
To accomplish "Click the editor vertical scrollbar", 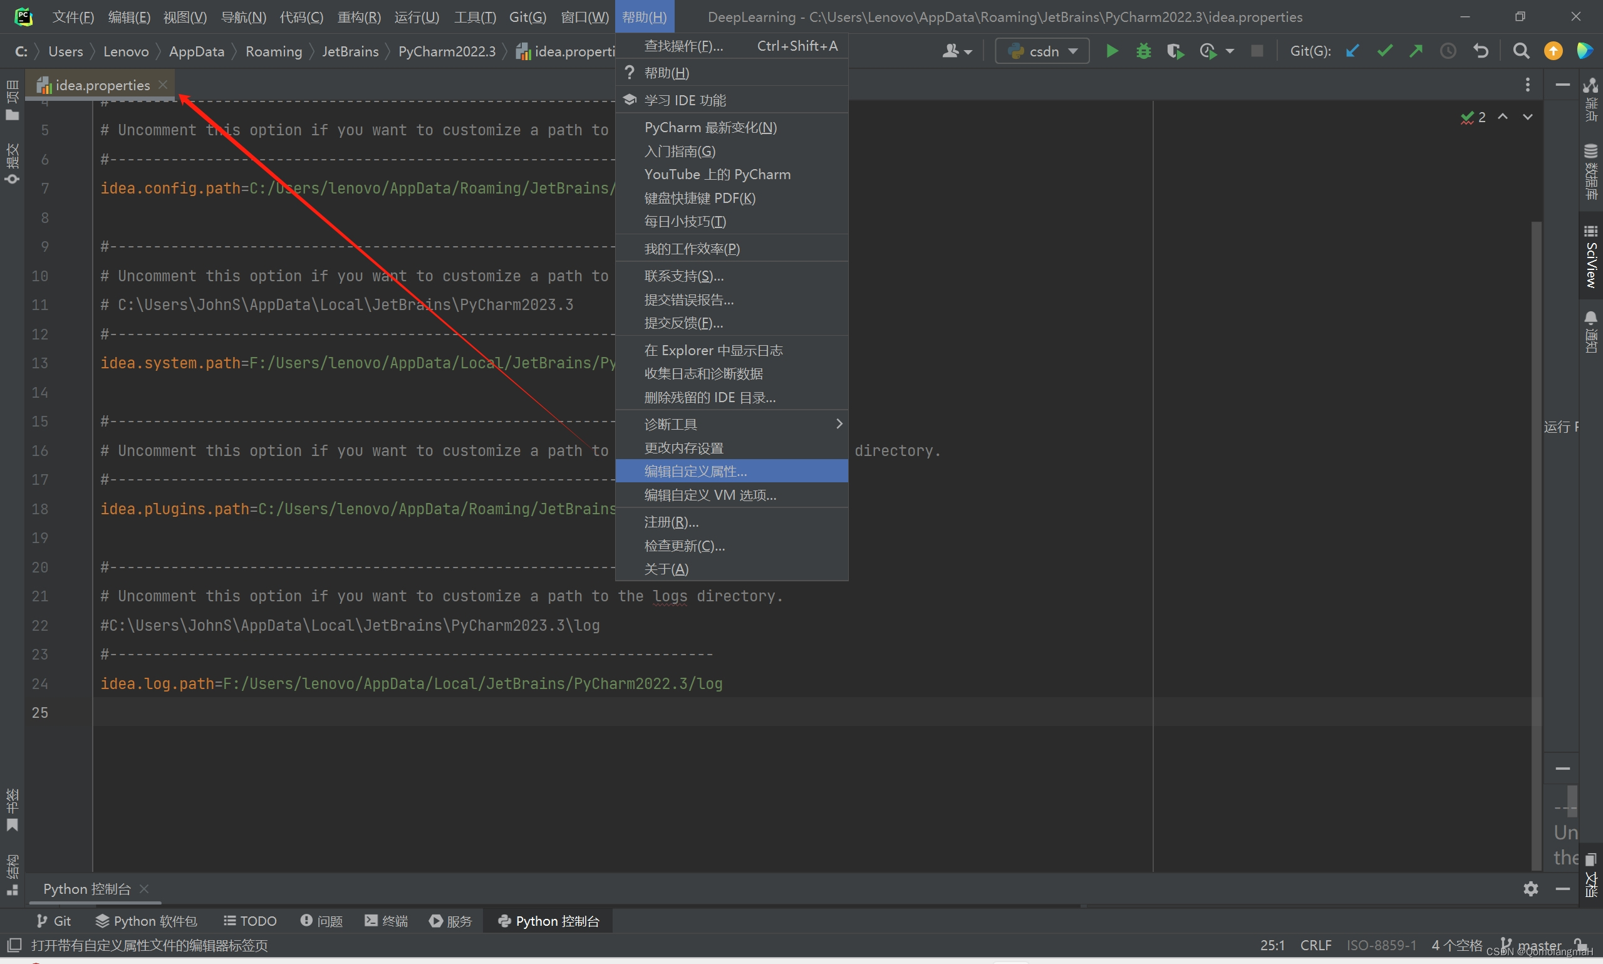I will 1536,546.
